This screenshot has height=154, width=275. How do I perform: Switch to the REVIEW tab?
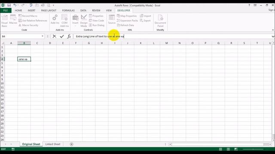96,10
